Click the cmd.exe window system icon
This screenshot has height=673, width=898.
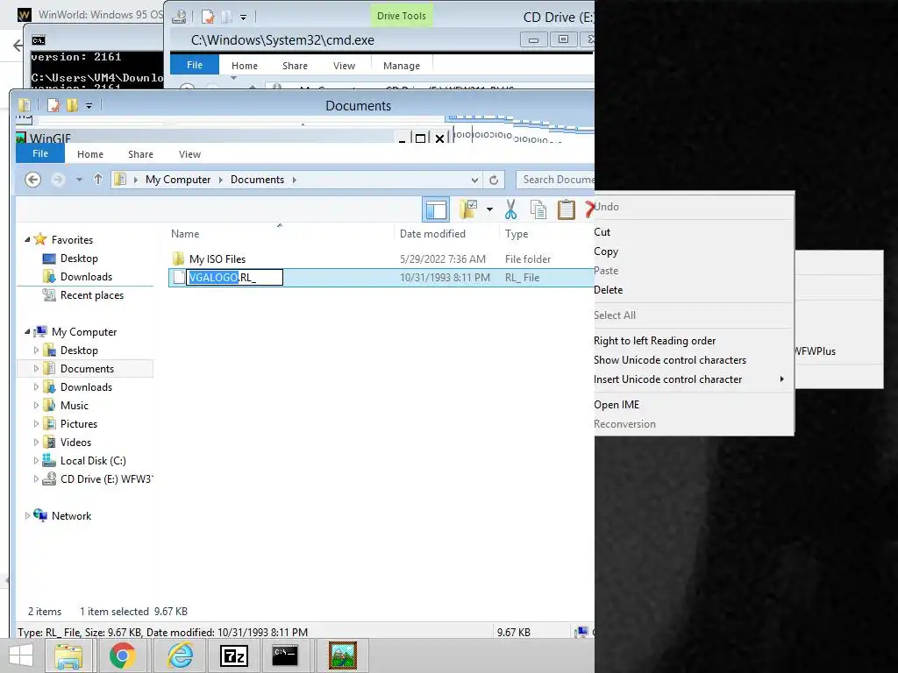pyautogui.click(x=39, y=40)
